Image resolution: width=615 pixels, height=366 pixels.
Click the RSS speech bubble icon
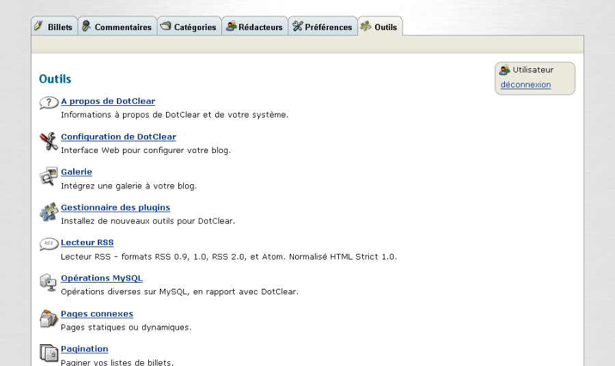tap(49, 244)
